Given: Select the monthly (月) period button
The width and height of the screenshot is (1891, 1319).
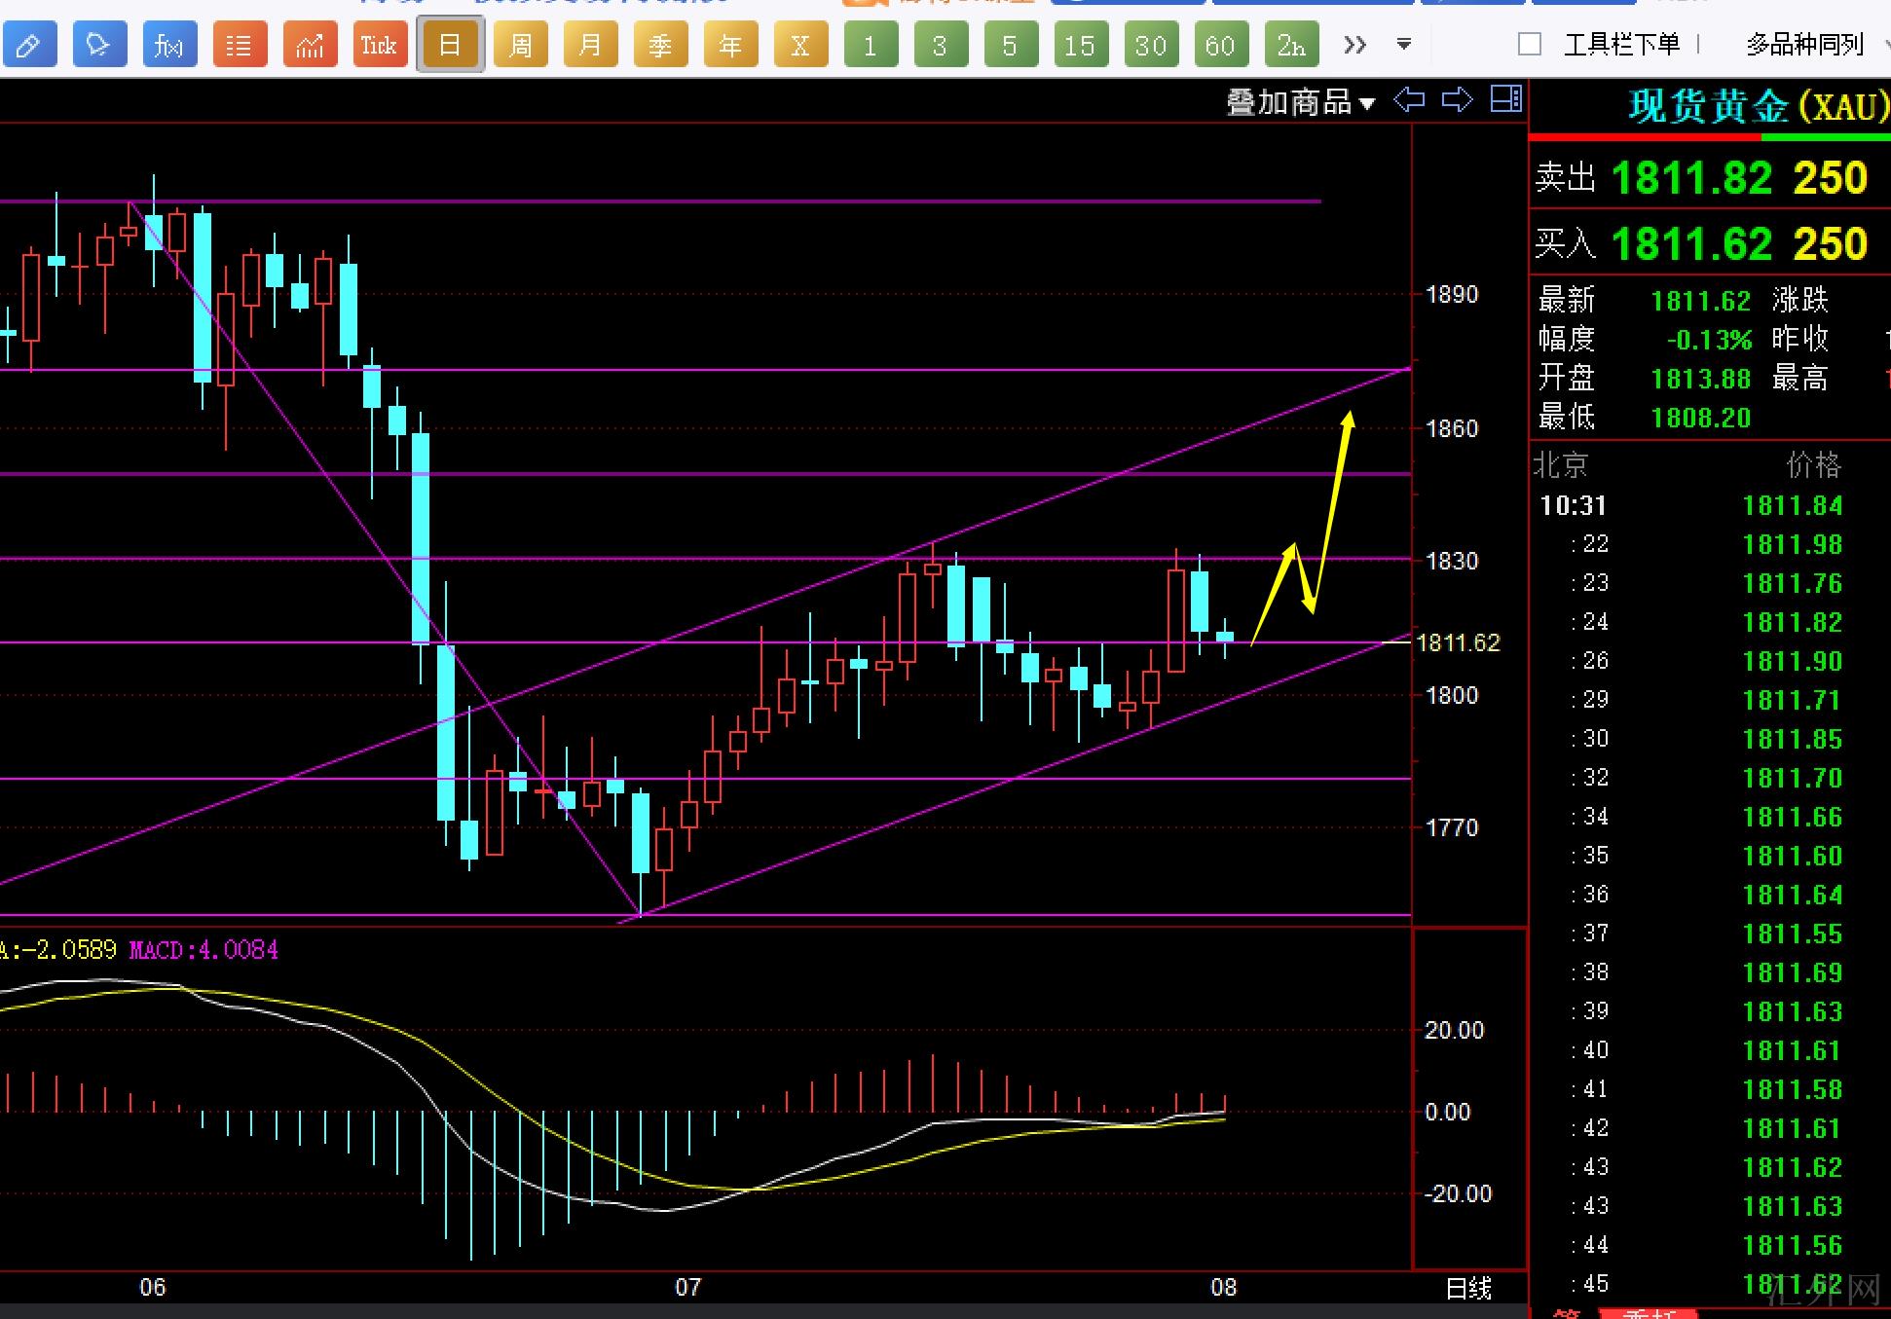Looking at the screenshot, I should (590, 45).
